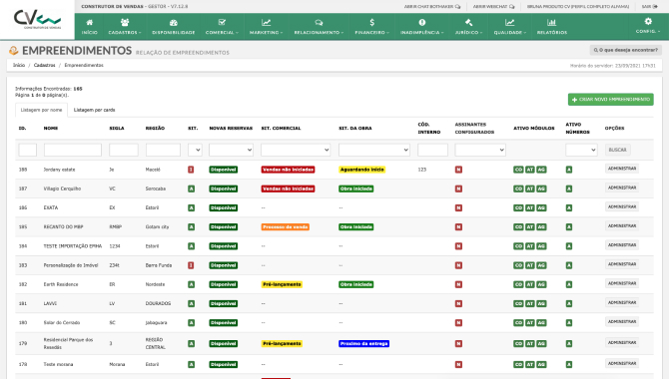This screenshot has height=379, width=669.
Task: Open the Marketing menu
Action: 266,27
